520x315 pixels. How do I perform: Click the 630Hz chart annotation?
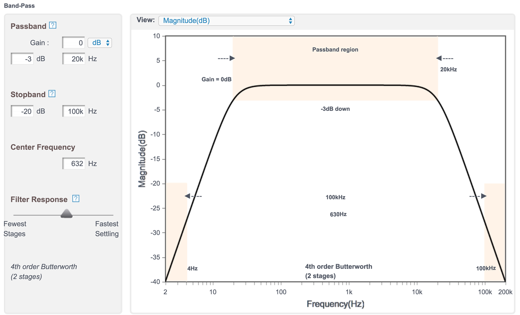pos(338,214)
